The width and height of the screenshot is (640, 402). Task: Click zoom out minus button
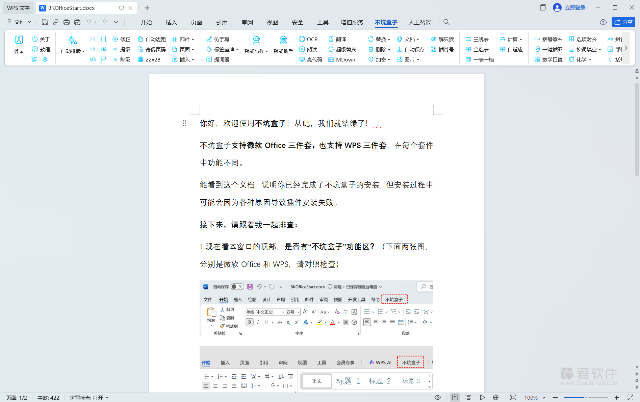555,398
